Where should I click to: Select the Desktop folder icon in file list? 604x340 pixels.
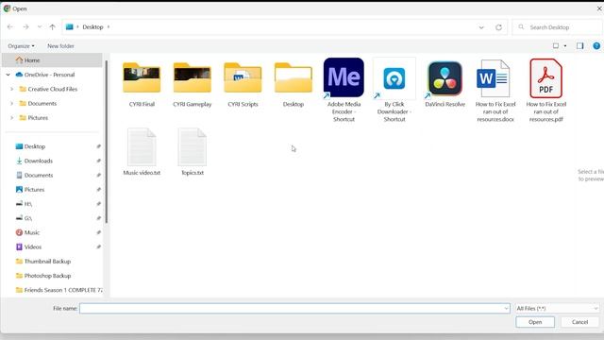pos(294,84)
